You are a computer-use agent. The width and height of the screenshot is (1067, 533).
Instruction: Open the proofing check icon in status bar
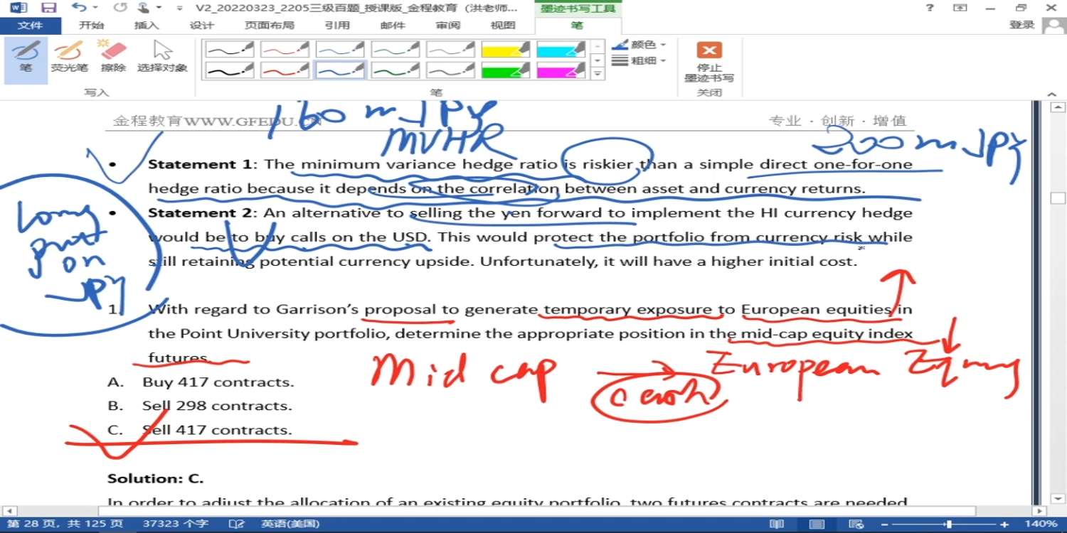coord(236,524)
